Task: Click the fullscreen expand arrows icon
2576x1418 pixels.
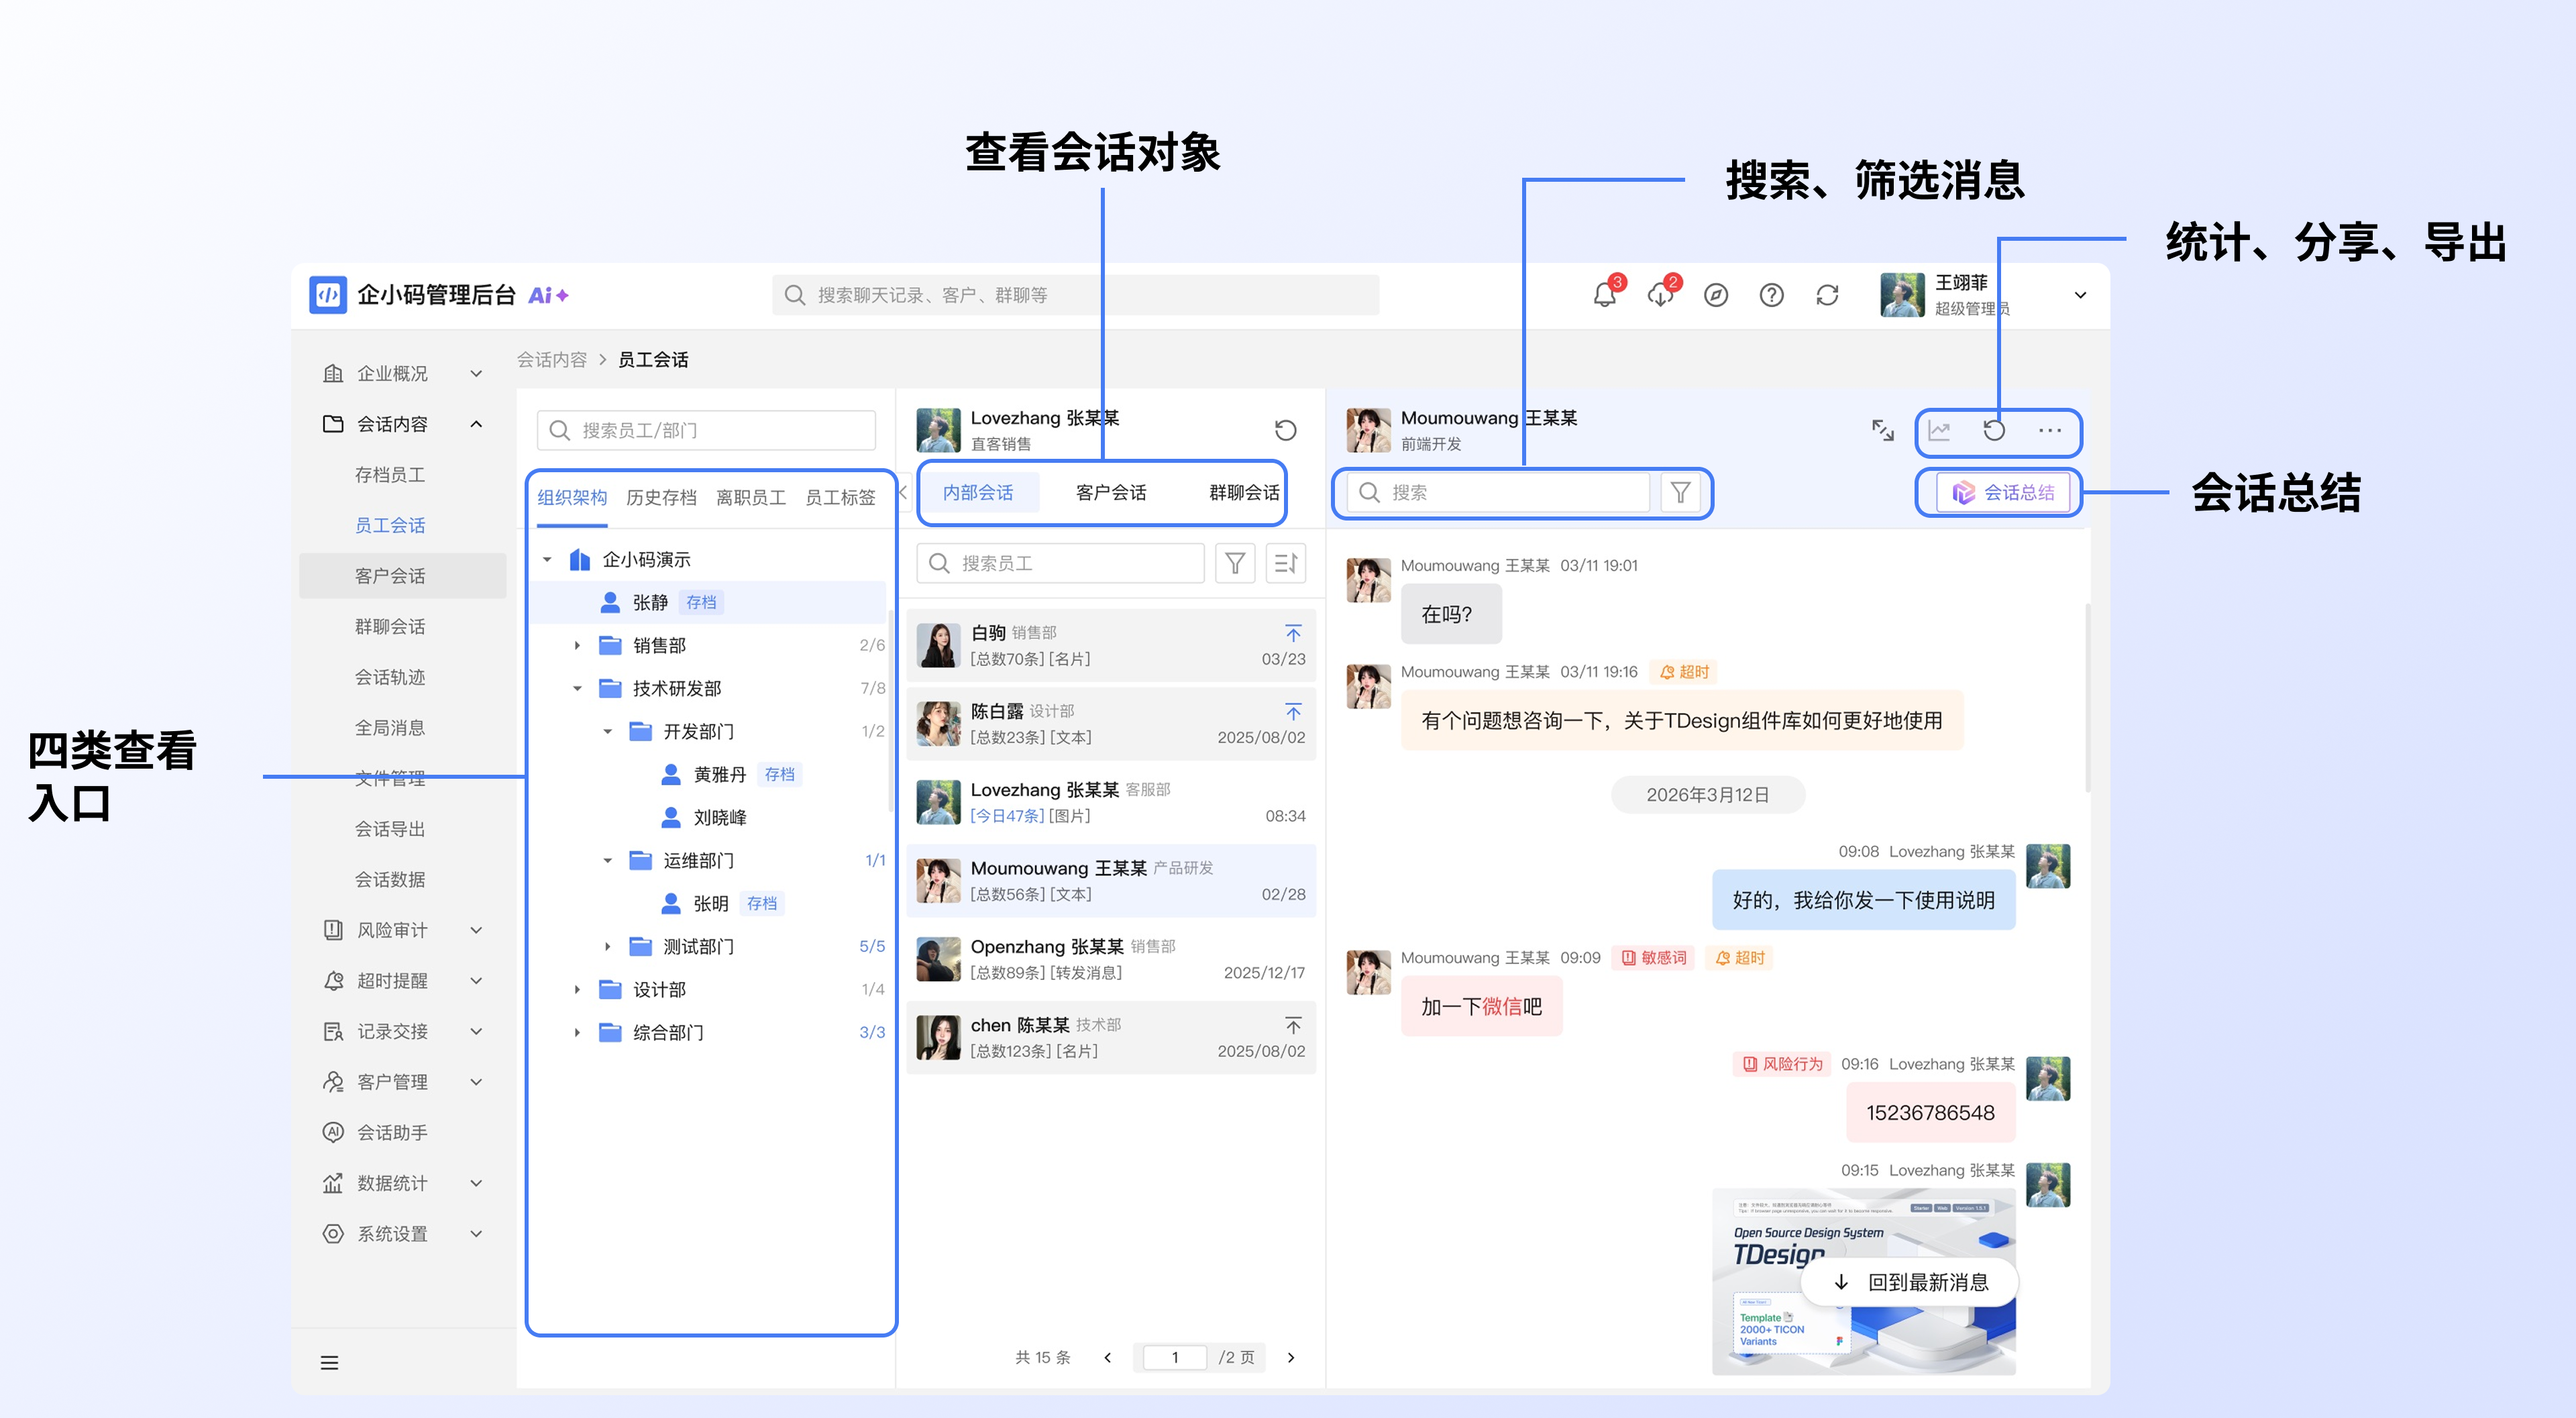Action: coord(1882,430)
